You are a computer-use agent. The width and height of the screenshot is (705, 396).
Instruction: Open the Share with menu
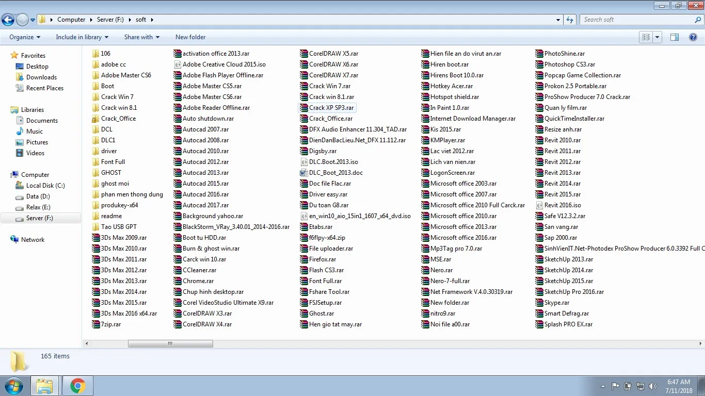[142, 37]
